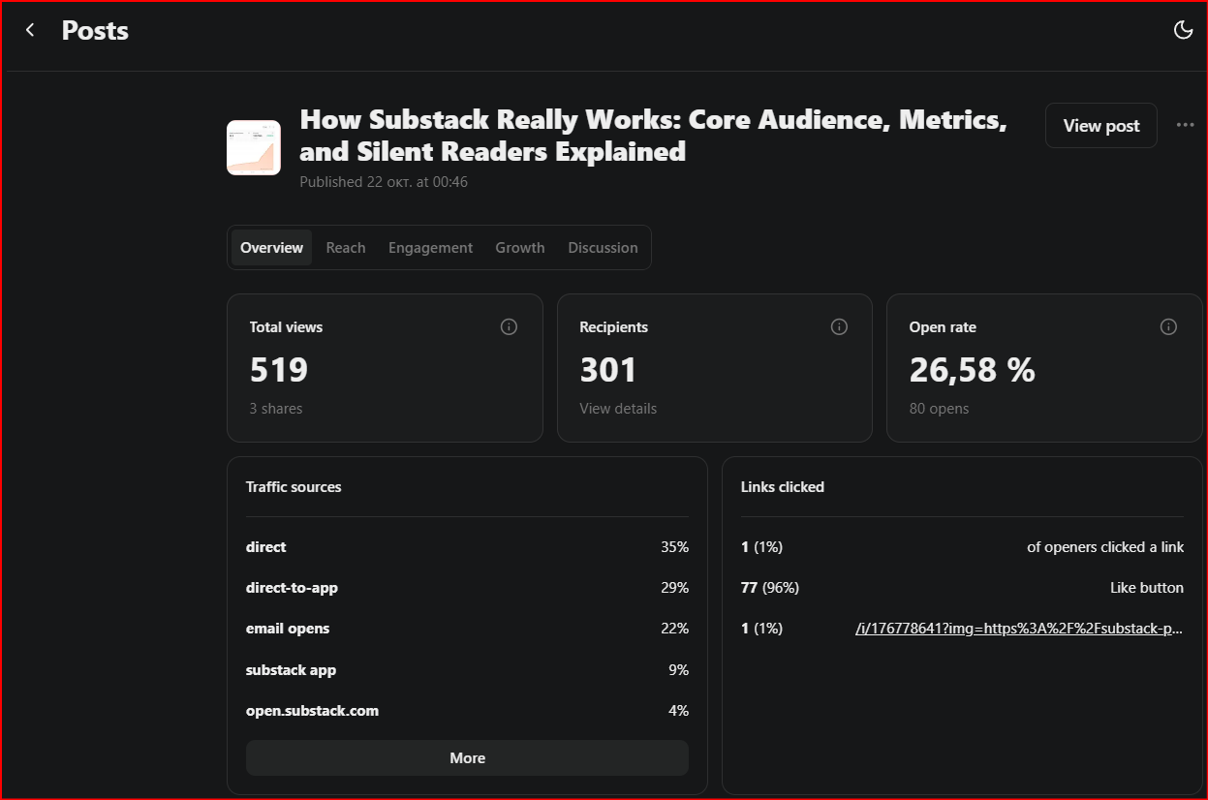The image size is (1208, 800).
Task: Click the View post button
Action: [x=1100, y=125]
